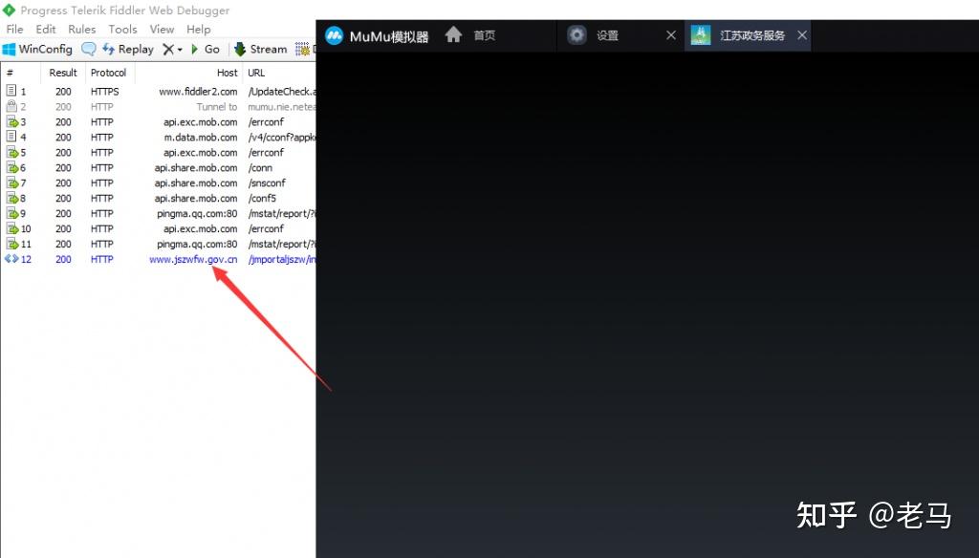Click the comment speech bubble icon

pos(89,49)
